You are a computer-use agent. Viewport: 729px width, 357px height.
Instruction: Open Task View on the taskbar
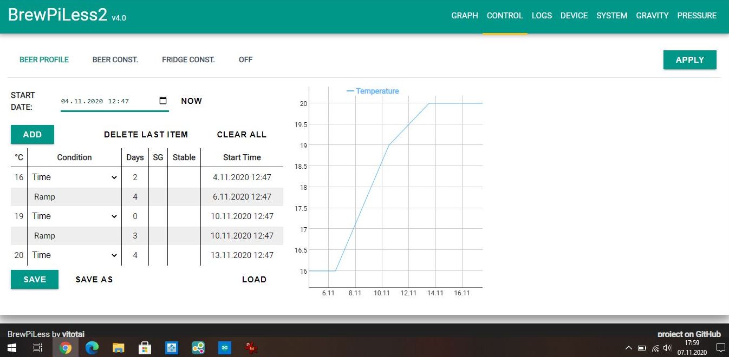[38, 348]
